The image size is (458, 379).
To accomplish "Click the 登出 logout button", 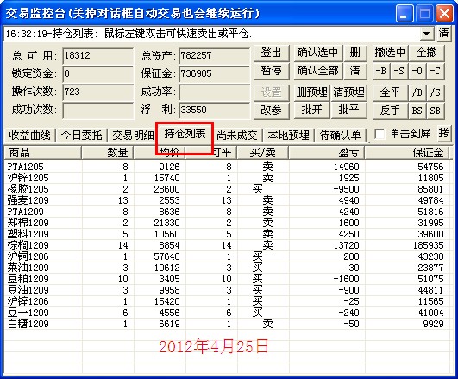I will pos(271,53).
